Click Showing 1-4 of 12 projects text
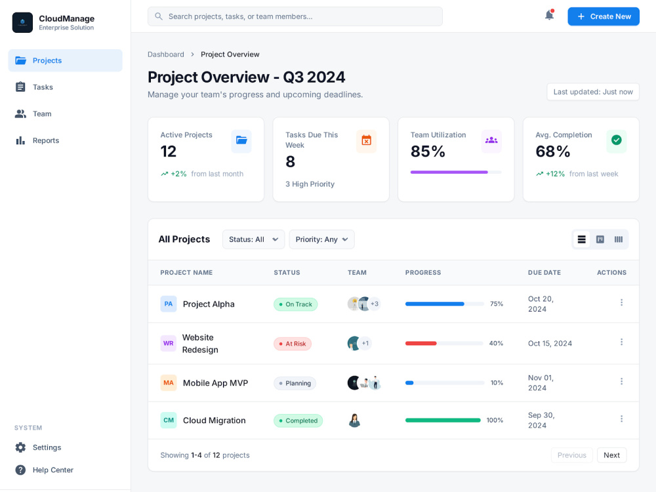 click(x=205, y=455)
